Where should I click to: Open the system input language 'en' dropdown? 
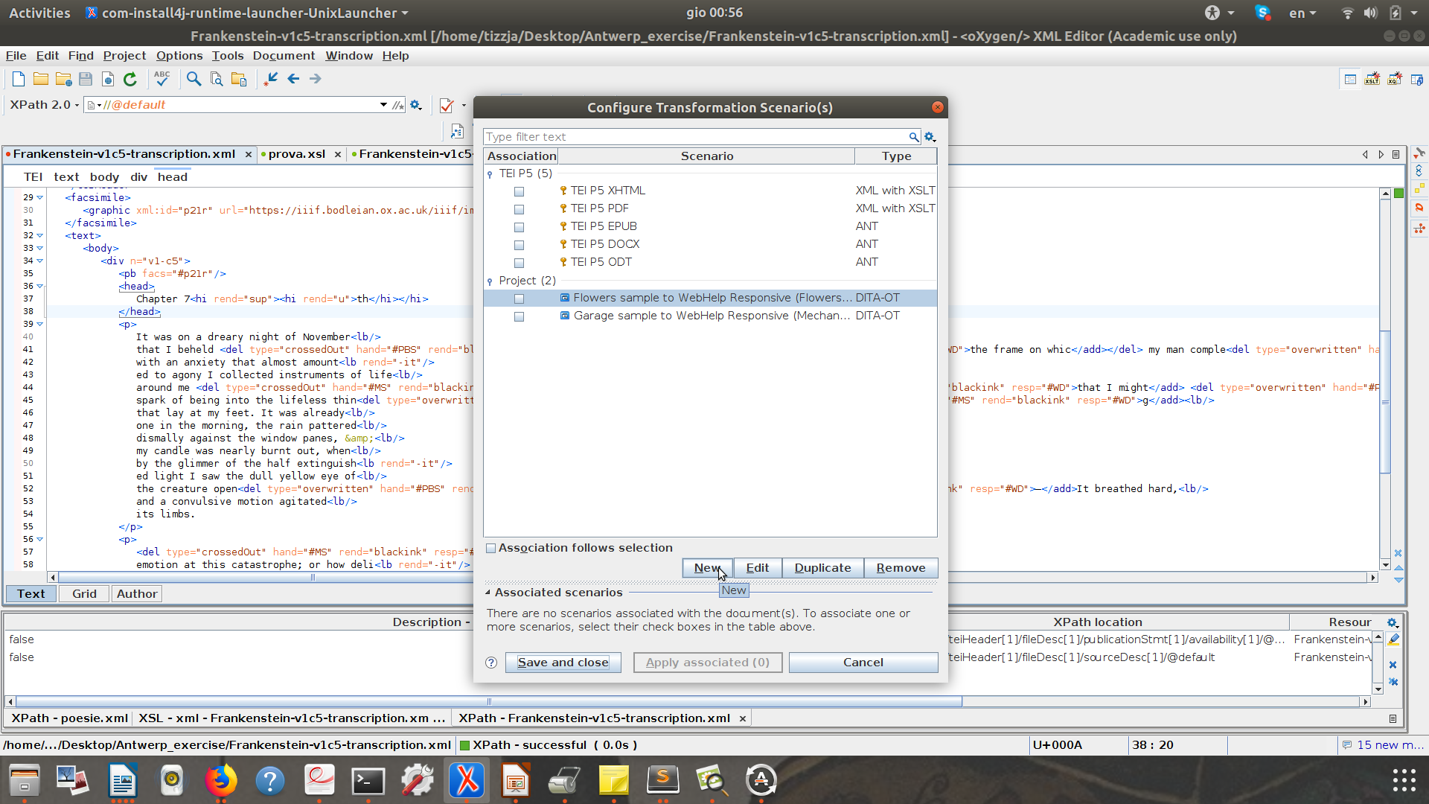[1302, 13]
